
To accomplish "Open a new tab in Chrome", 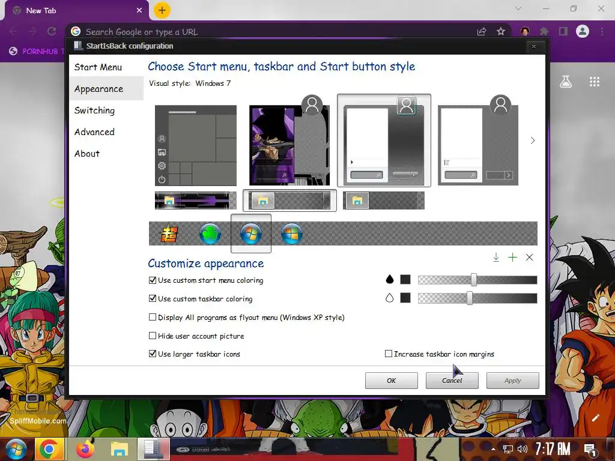I will tap(162, 10).
